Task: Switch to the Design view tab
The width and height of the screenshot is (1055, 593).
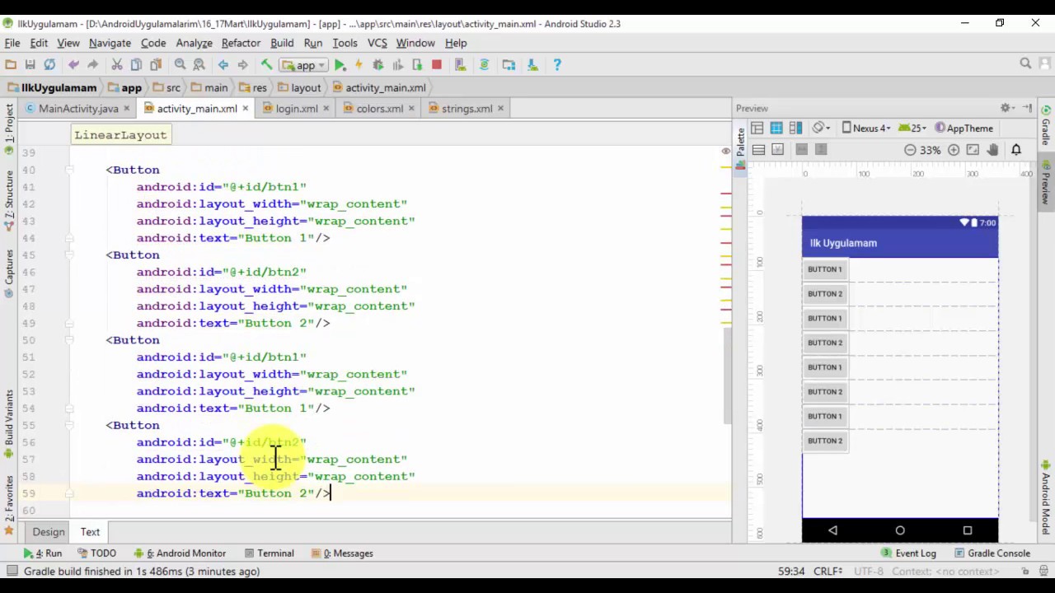Action: click(x=49, y=532)
